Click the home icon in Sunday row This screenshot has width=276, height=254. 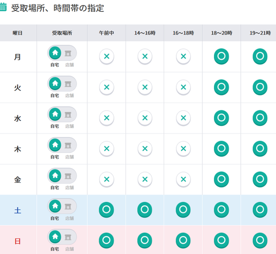pos(55,237)
